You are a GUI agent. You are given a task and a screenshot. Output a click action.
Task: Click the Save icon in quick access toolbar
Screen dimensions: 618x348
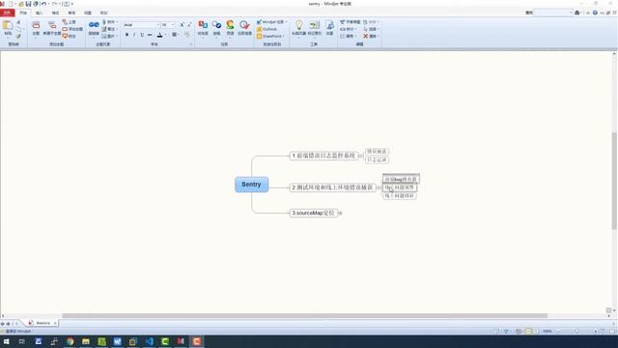[28, 4]
